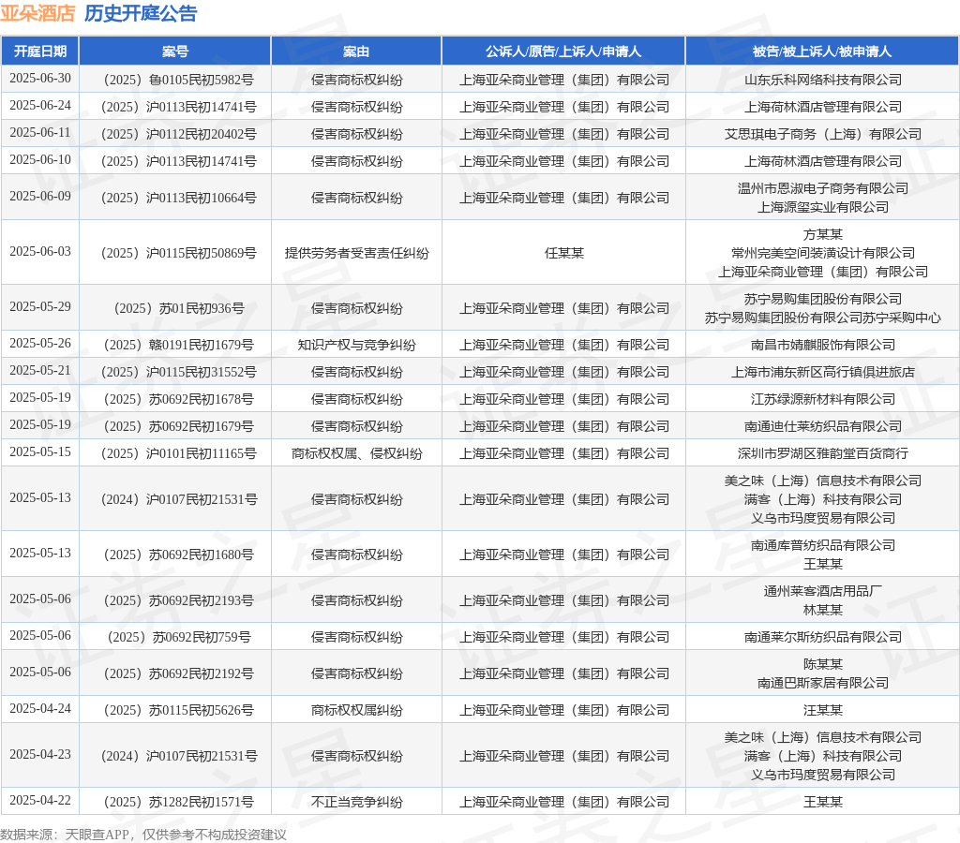Click cause 知识产权与竞争纠纷
The height and width of the screenshot is (843, 960).
357,345
